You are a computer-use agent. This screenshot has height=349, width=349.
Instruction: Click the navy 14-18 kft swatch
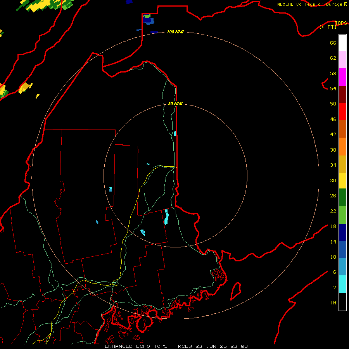click(x=342, y=232)
